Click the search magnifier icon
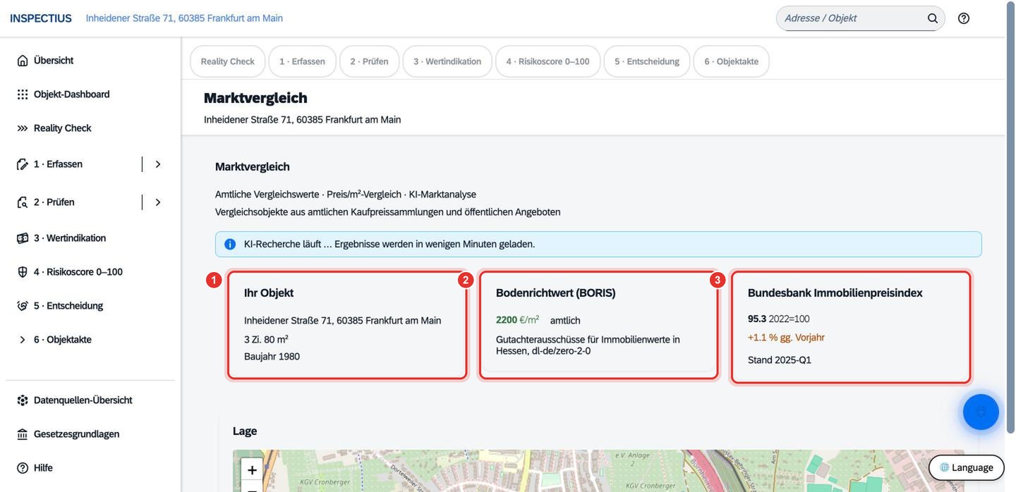1016x492 pixels. (933, 18)
